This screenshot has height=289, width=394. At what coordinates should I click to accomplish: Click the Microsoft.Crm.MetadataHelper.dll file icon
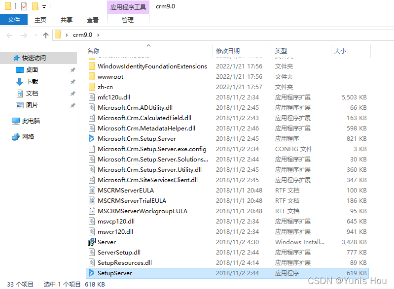tap(92, 128)
